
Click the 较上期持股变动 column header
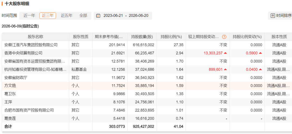(208, 37)
